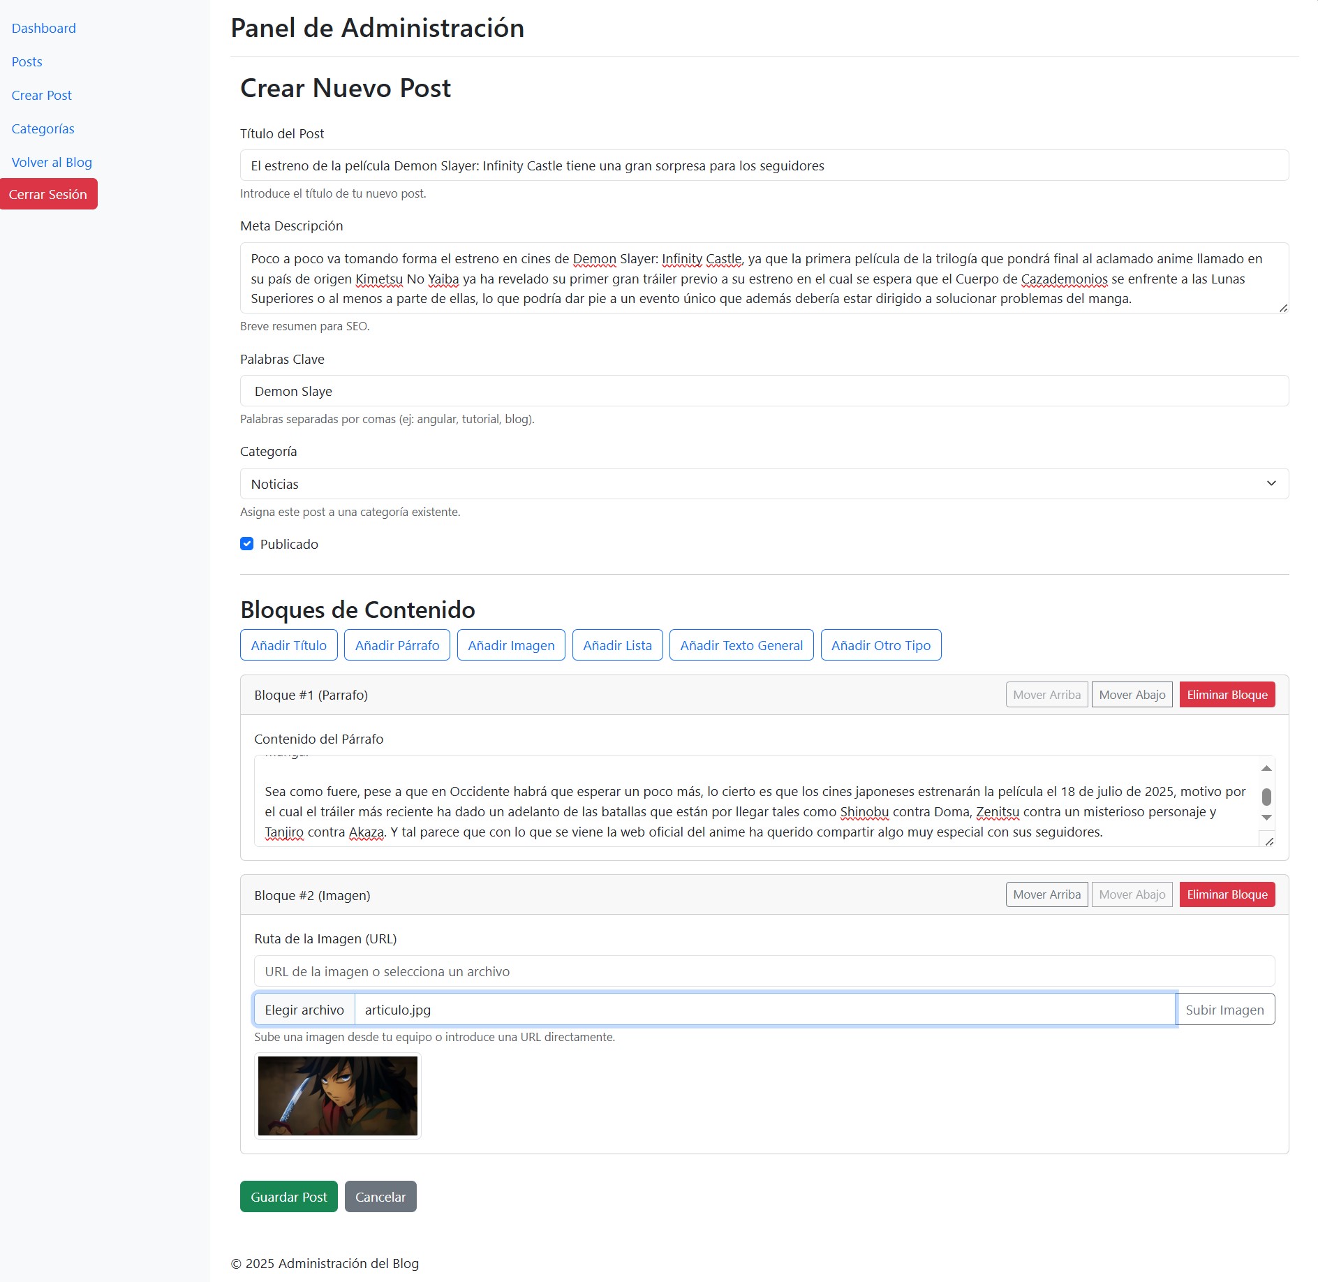Click Elegir archivo file chooser button
1318x1282 pixels.
[x=304, y=1010]
